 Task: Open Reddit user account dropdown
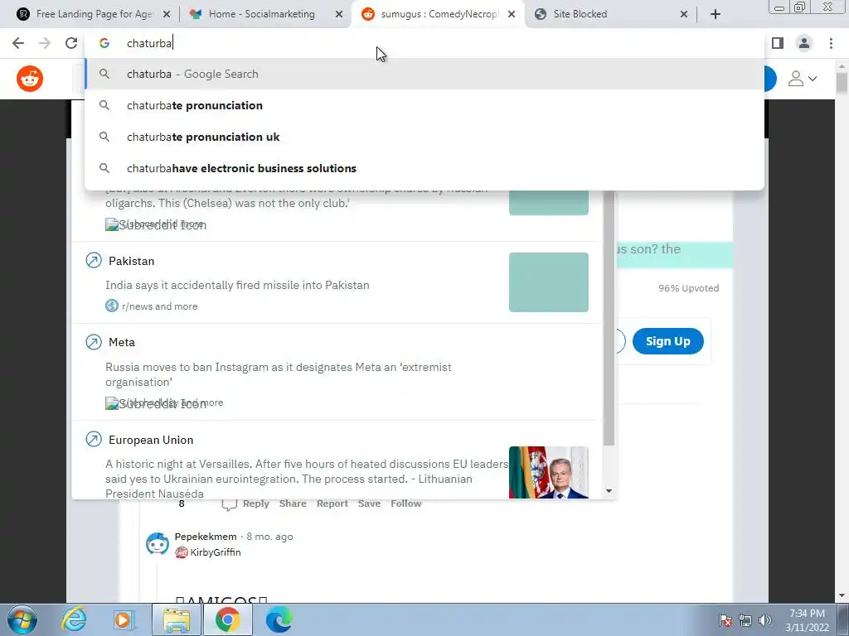coord(803,79)
